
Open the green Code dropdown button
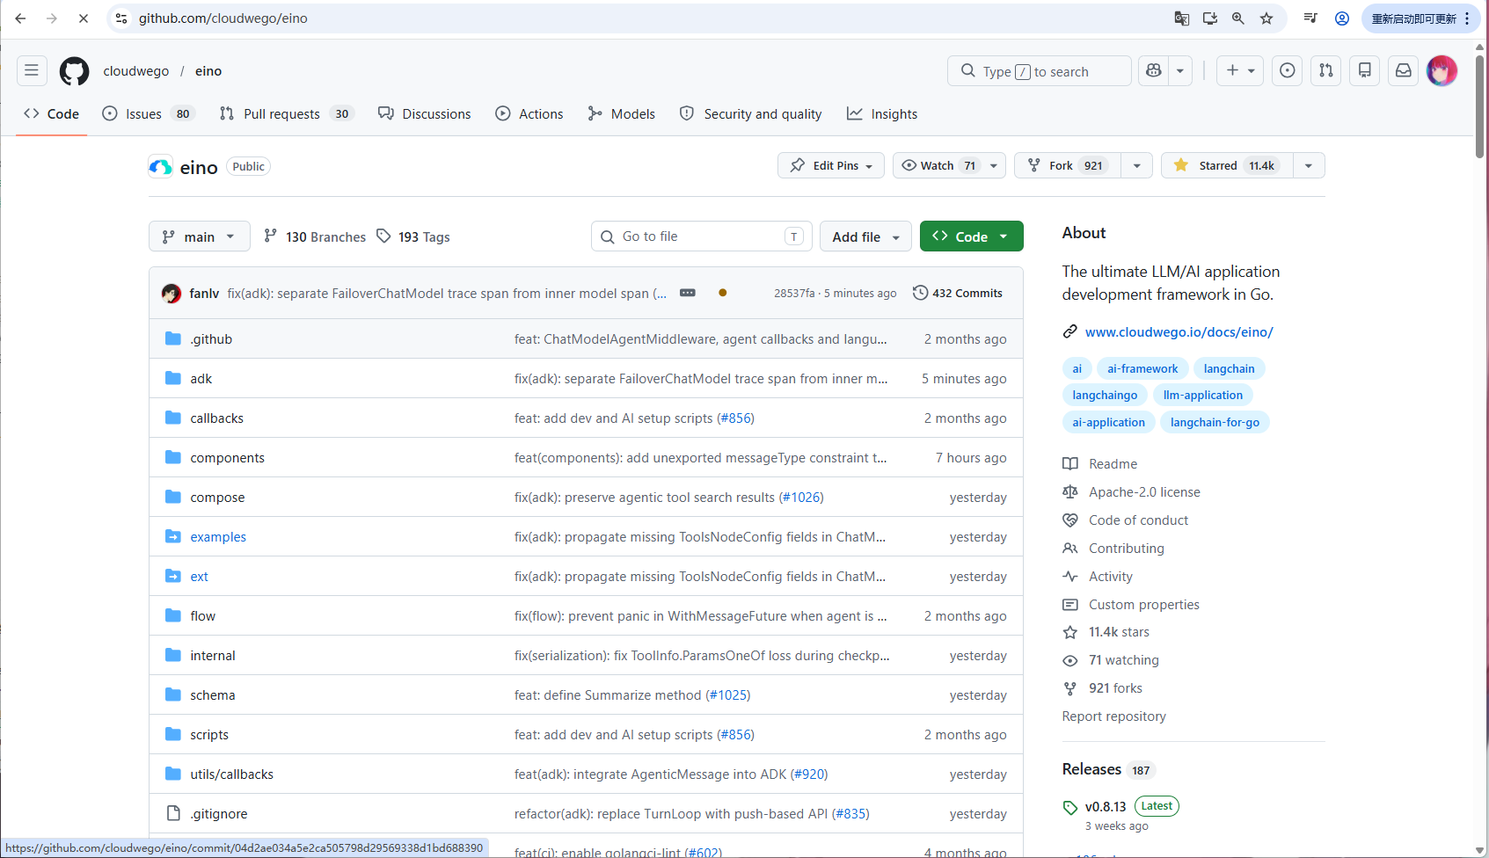tap(972, 236)
